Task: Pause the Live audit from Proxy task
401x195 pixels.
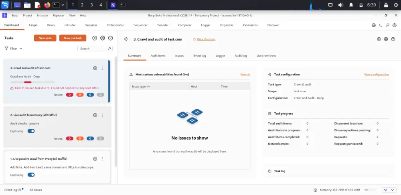Action: point(95,115)
